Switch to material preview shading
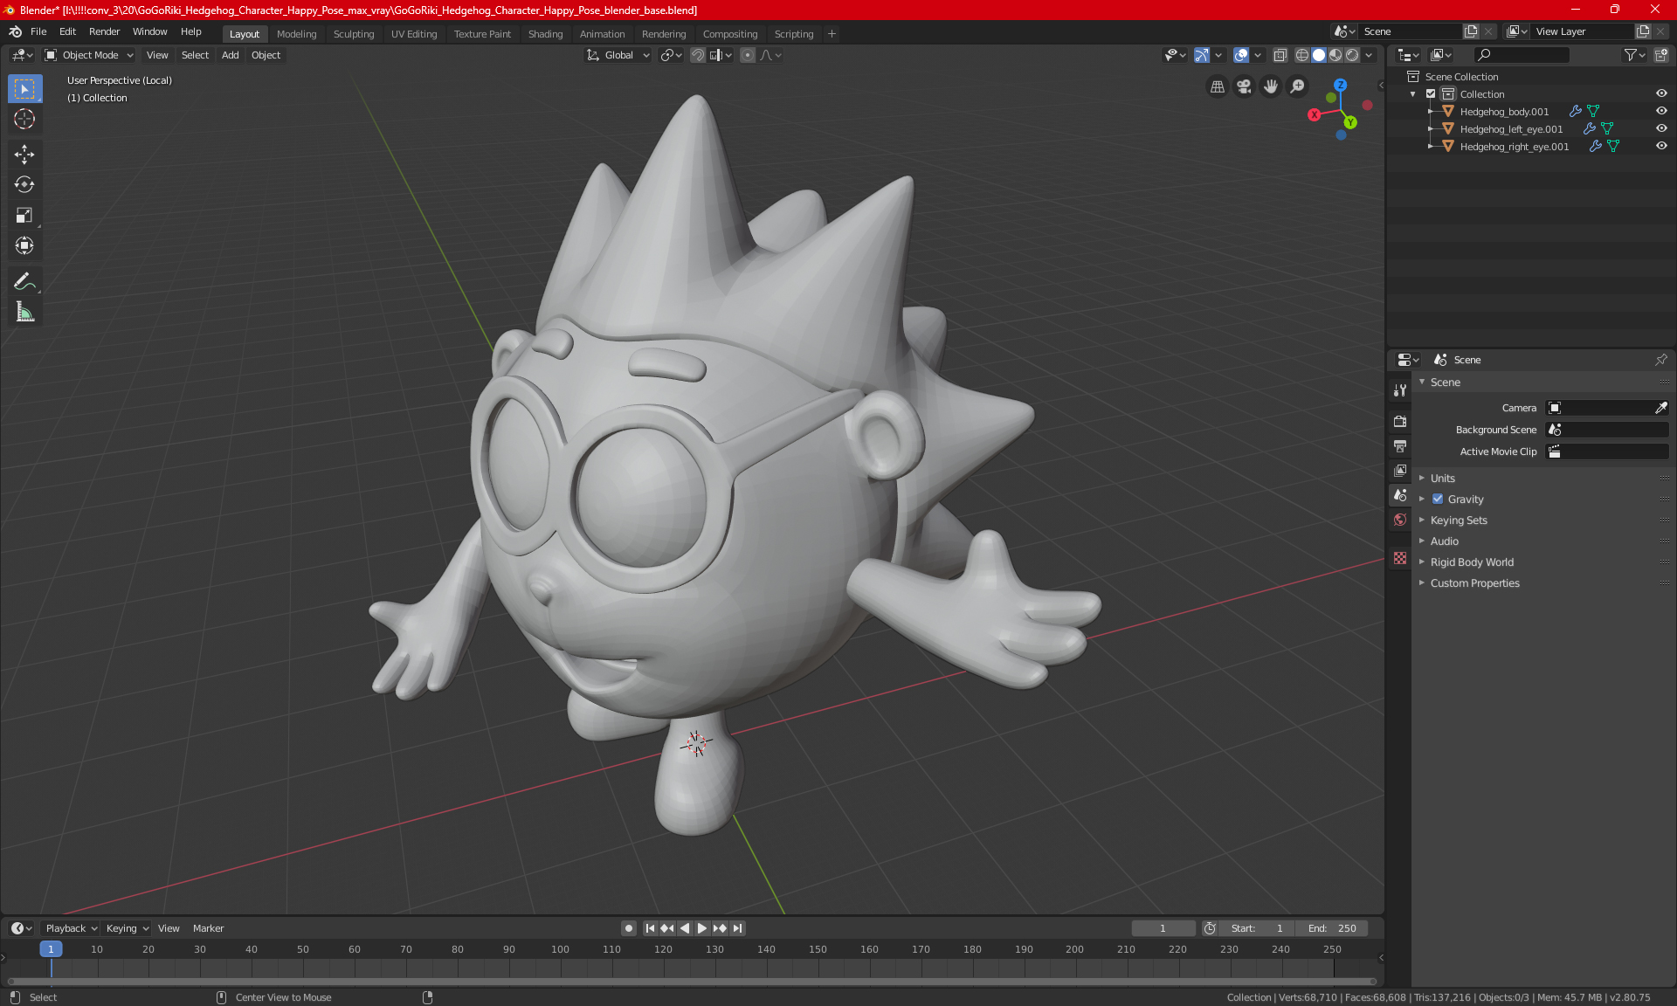 (1335, 55)
